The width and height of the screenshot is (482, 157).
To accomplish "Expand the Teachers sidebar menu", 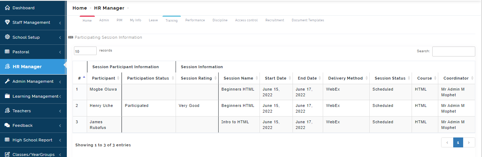I will 60,111.
